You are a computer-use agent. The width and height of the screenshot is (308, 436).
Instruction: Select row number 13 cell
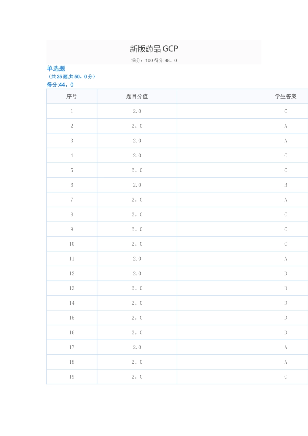[x=72, y=288]
